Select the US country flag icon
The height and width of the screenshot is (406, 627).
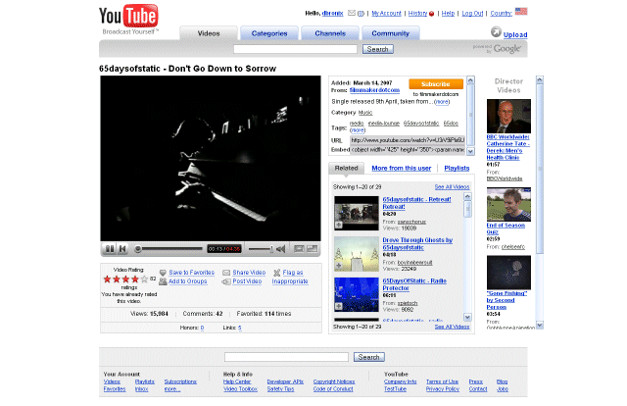pos(521,11)
